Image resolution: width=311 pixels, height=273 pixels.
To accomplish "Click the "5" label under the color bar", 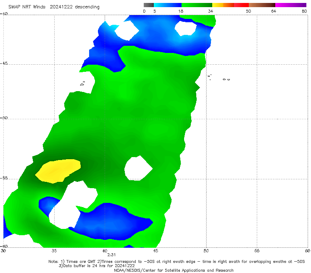I will pos(155,11).
